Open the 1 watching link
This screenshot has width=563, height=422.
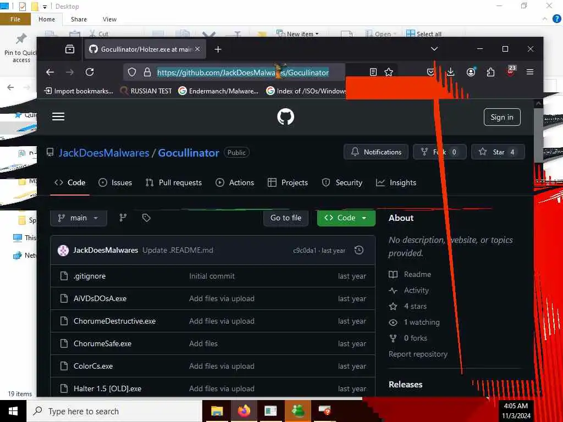(415, 322)
